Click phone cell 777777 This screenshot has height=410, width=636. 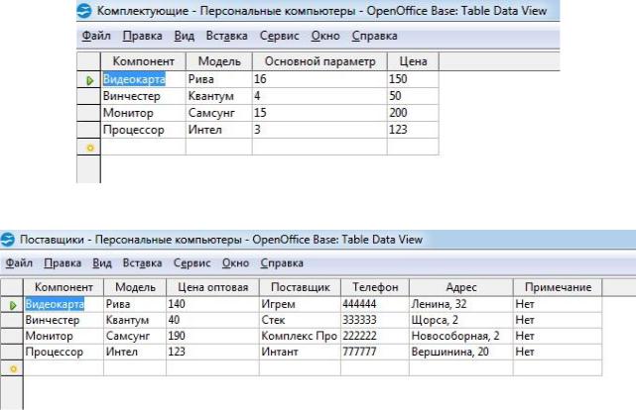(375, 352)
